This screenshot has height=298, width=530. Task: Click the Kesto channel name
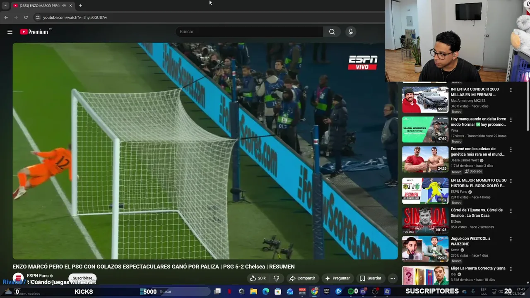tap(455, 250)
